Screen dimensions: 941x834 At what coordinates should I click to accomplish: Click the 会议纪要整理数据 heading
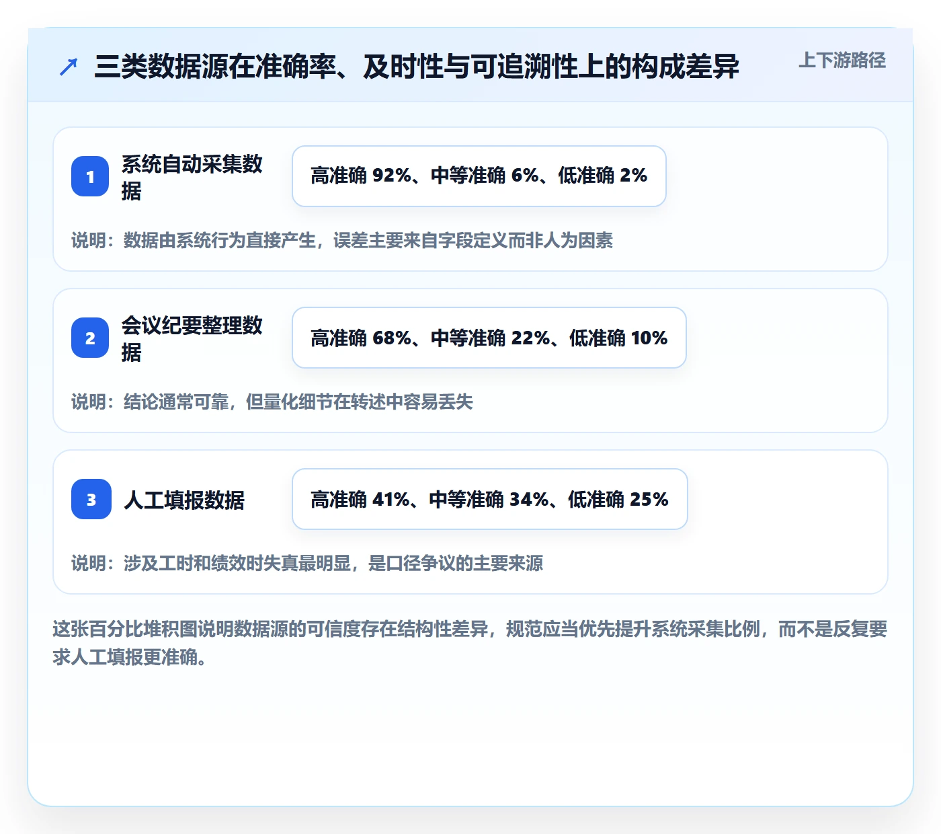point(192,338)
